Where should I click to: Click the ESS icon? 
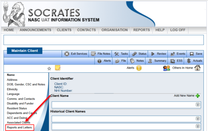(173, 61)
